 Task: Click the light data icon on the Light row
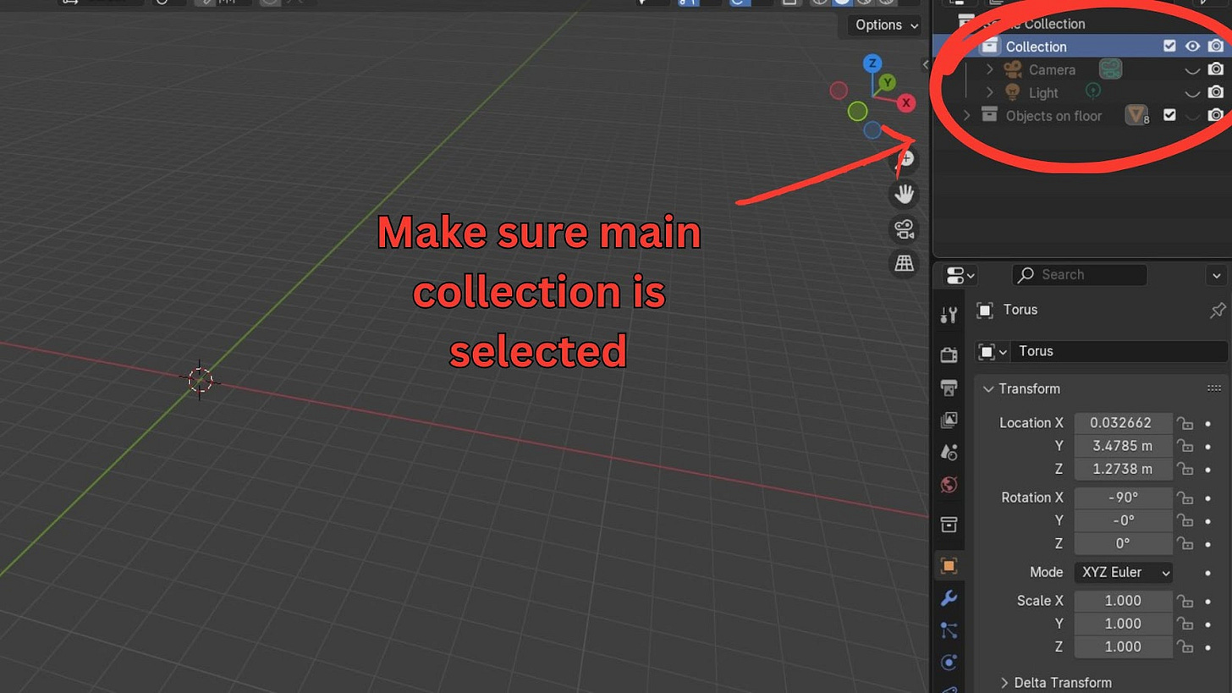[x=1092, y=91]
